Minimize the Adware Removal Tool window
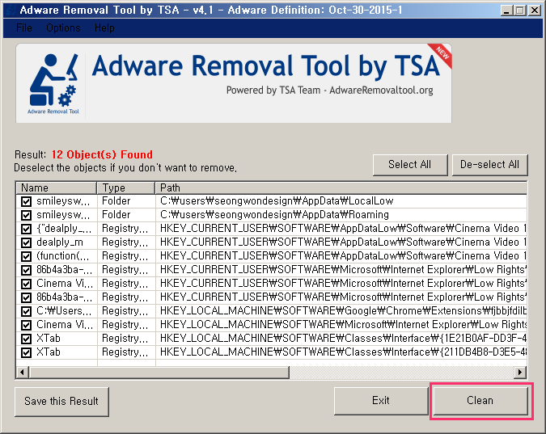 506,11
